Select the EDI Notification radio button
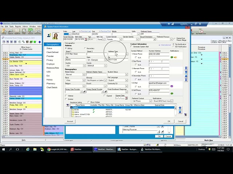 pyautogui.click(x=173, y=47)
